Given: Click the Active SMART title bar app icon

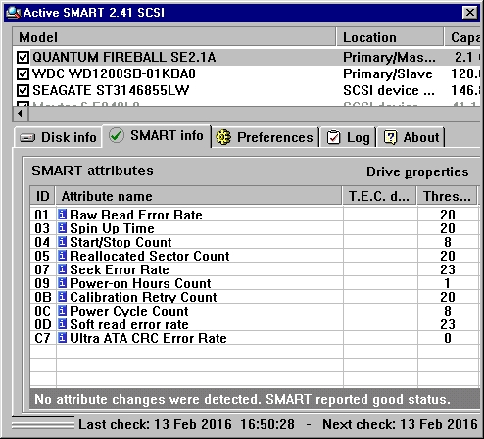Looking at the screenshot, I should click(x=14, y=13).
